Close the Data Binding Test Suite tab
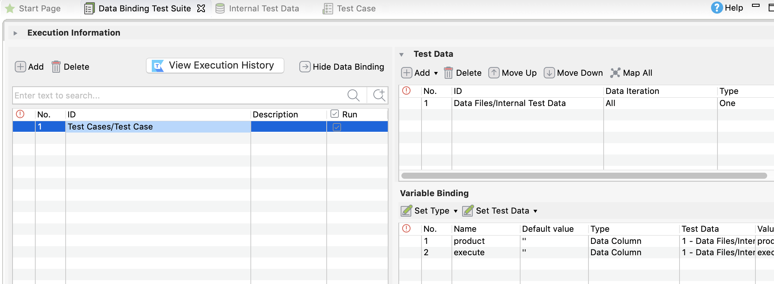 coord(201,8)
